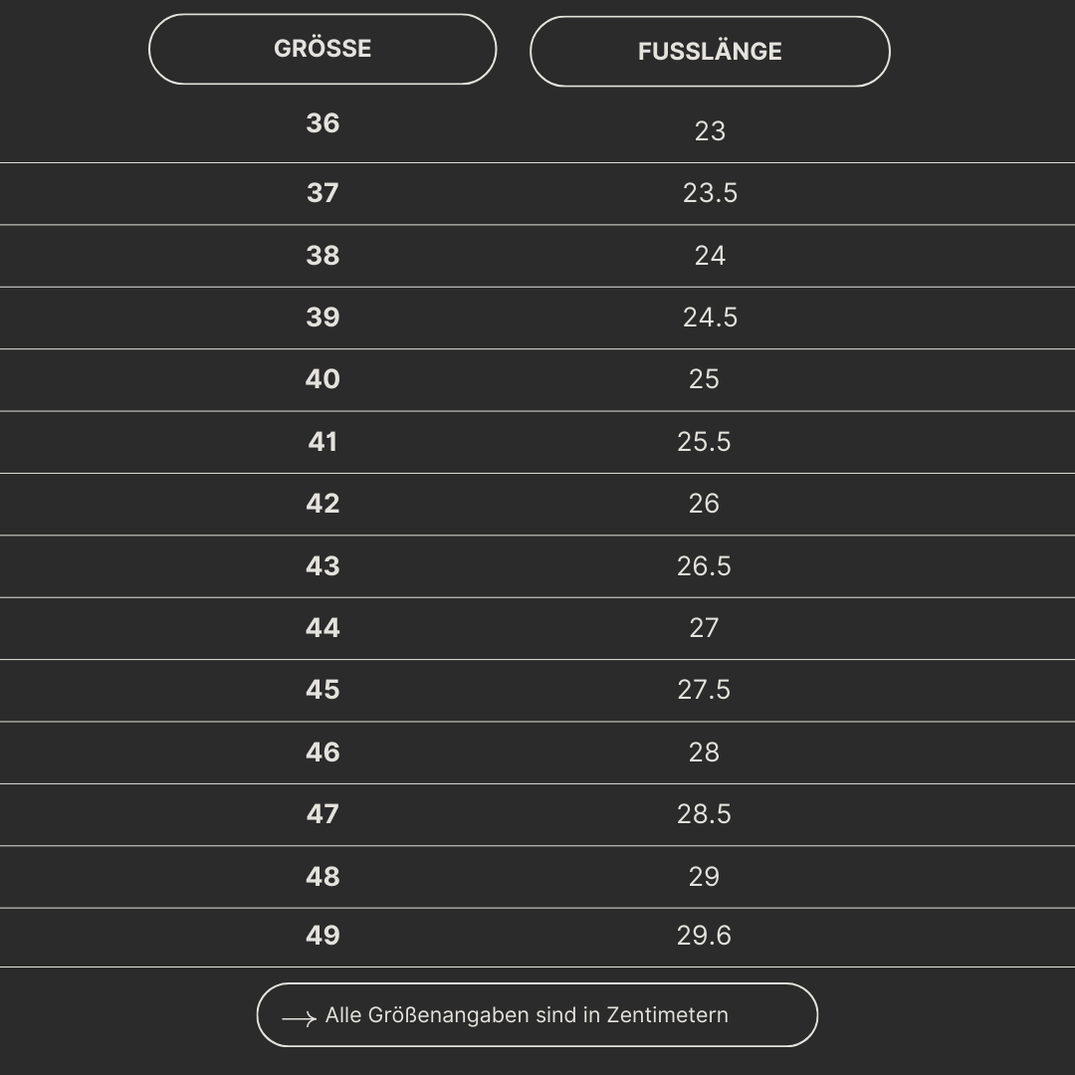The image size is (1075, 1075).
Task: Select foot length value 29.6
Action: tap(704, 936)
